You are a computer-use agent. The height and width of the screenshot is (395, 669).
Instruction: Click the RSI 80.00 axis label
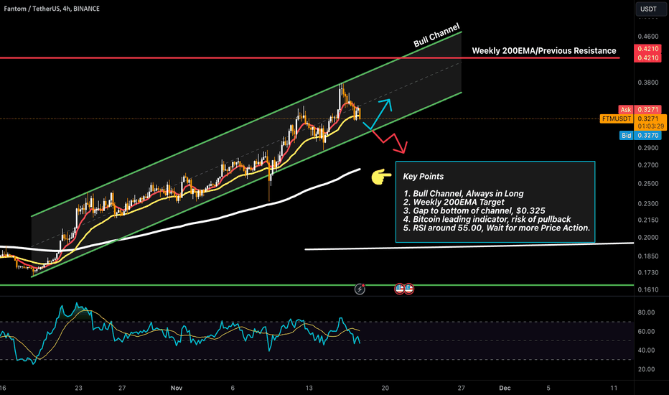click(646, 312)
